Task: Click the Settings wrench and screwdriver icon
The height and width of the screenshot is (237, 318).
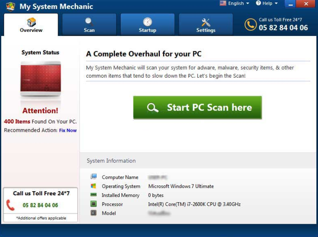Action: (206, 22)
